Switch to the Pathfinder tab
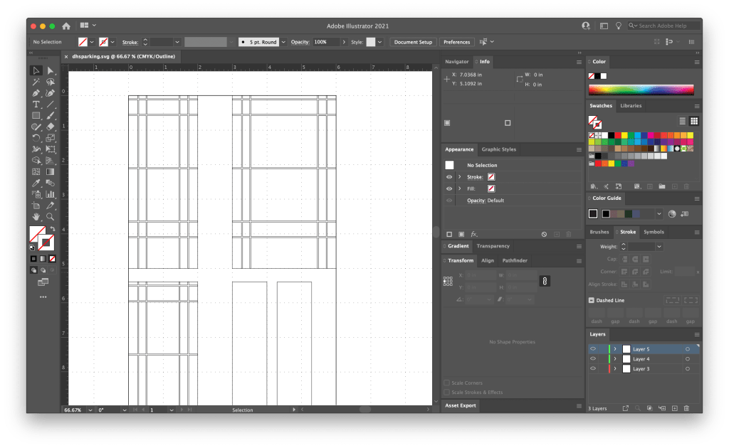 coord(514,261)
